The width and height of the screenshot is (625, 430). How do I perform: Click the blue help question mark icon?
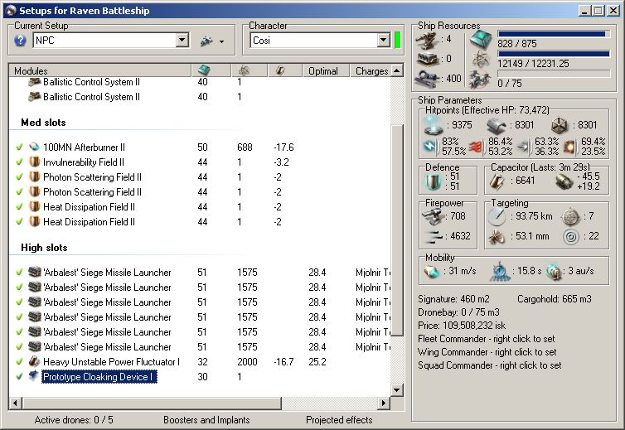coord(21,41)
